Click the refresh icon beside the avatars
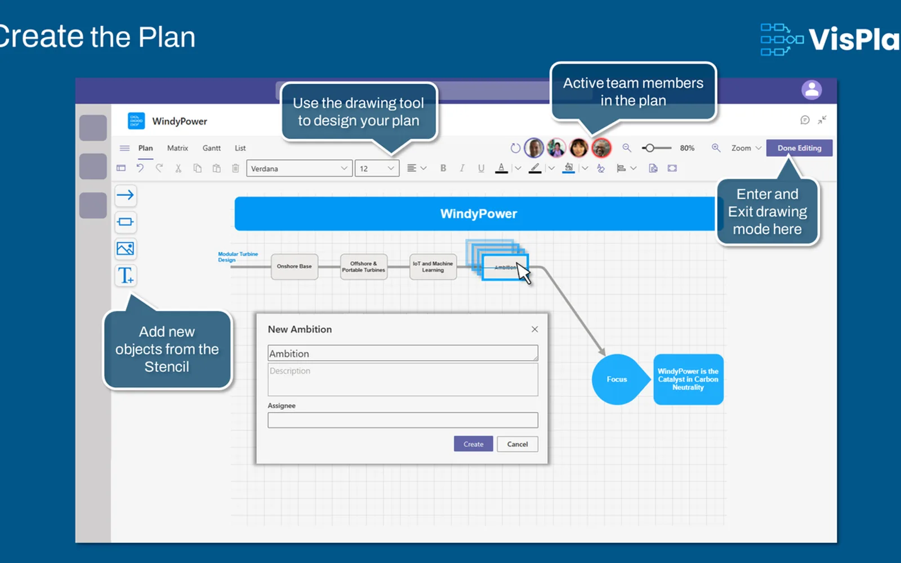 click(x=515, y=148)
